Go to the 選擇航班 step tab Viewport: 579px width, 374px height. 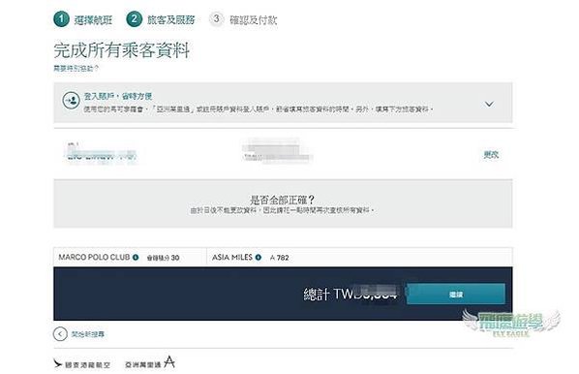pos(93,20)
